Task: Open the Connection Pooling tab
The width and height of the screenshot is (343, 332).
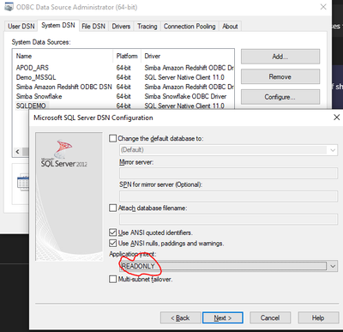Action: [x=190, y=27]
